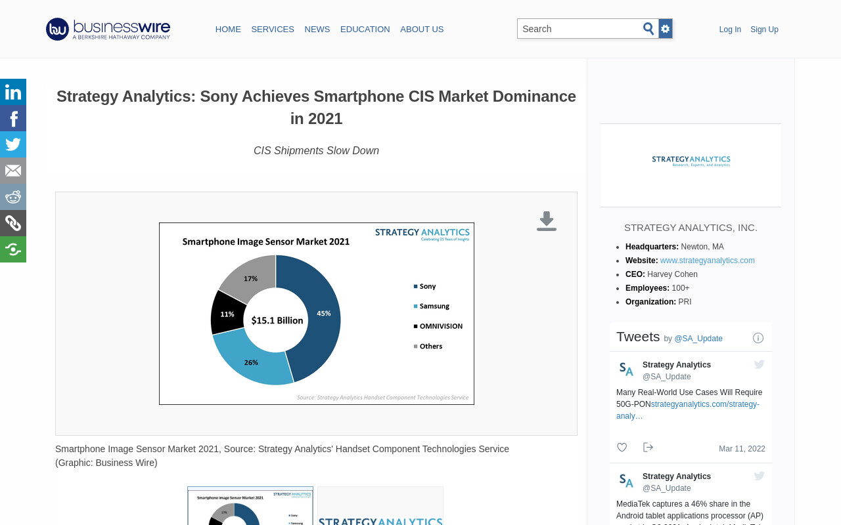Click Log In link
This screenshot has width=841, height=525.
(x=730, y=30)
